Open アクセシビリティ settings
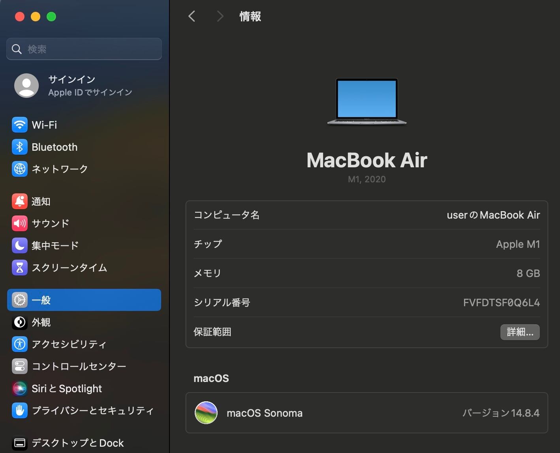The width and height of the screenshot is (560, 453). (x=84, y=344)
